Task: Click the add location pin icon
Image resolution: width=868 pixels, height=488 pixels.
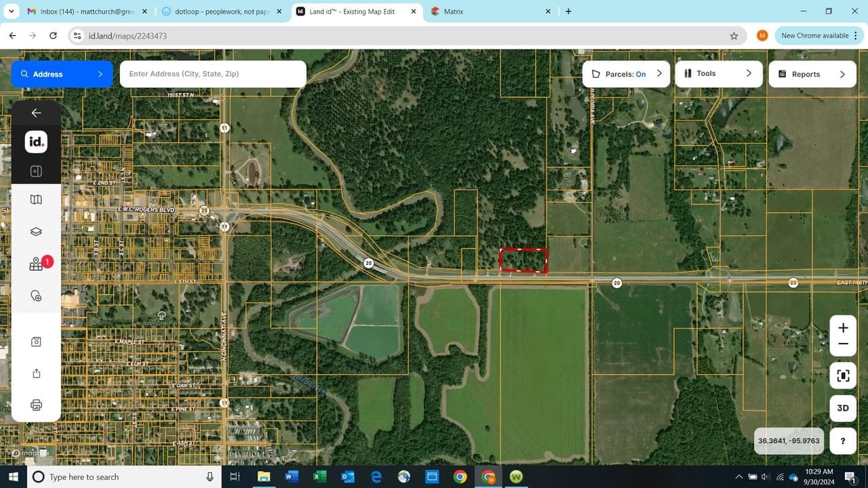Action: pyautogui.click(x=36, y=296)
